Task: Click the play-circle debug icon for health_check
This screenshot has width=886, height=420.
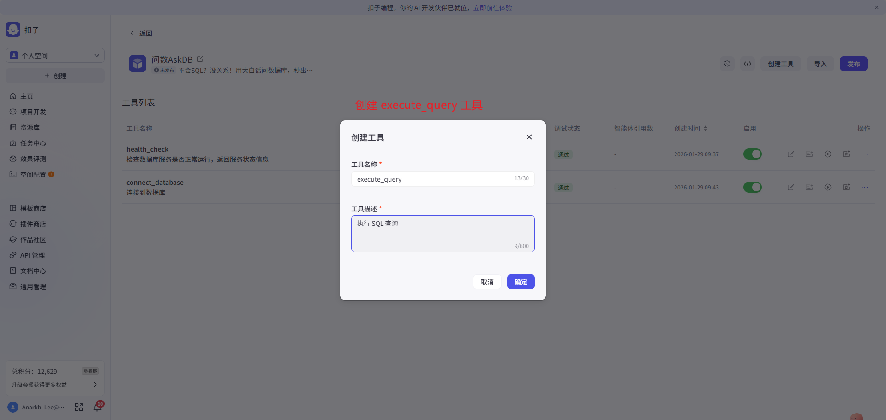Action: pos(828,154)
